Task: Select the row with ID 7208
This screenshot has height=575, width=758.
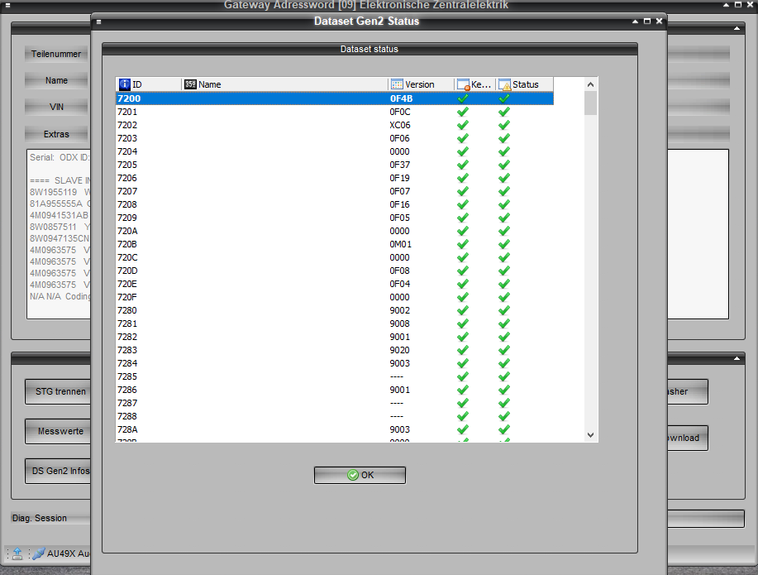Action: [335, 204]
